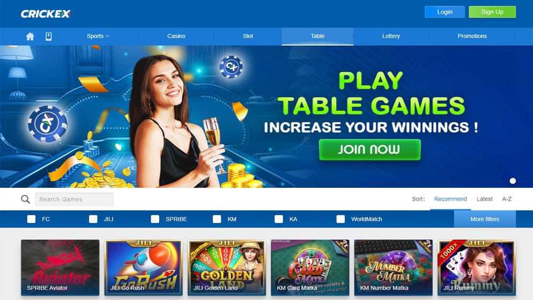Screen dimensions: 533x300
Task: Click the home icon in navigation bar
Action: tap(30, 36)
